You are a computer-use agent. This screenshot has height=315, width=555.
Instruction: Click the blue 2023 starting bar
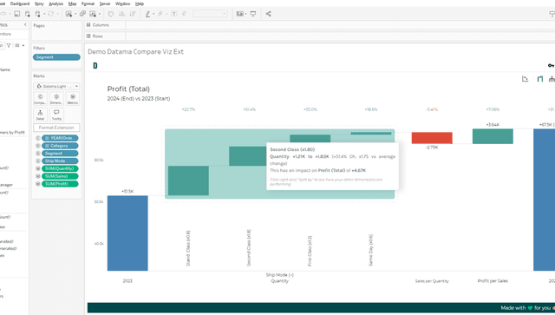127,233
